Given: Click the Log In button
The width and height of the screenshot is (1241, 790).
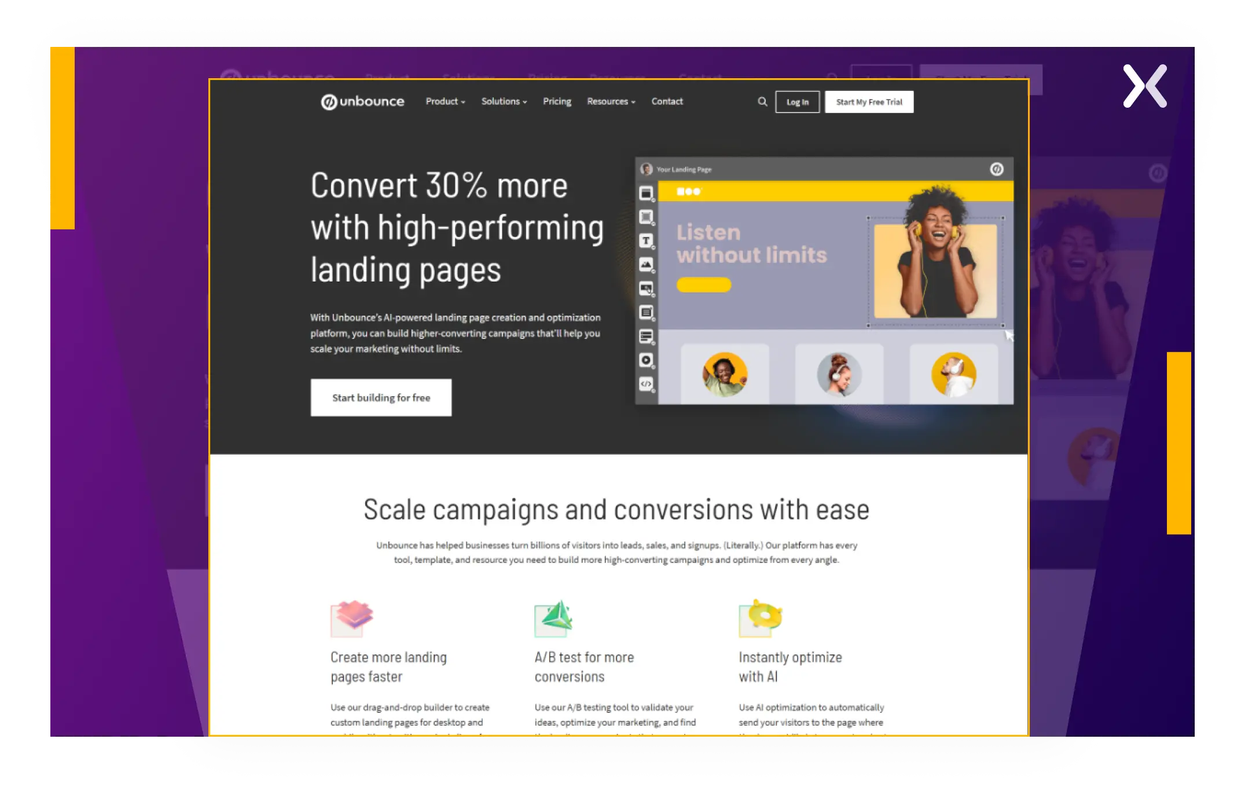Looking at the screenshot, I should pyautogui.click(x=797, y=101).
